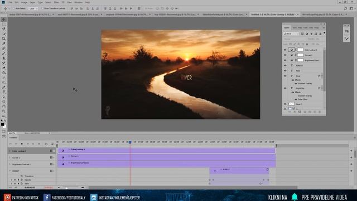Toggle Opacity keyframe stopwatch for FOREST
This screenshot has width=357, height=201.
(22, 180)
